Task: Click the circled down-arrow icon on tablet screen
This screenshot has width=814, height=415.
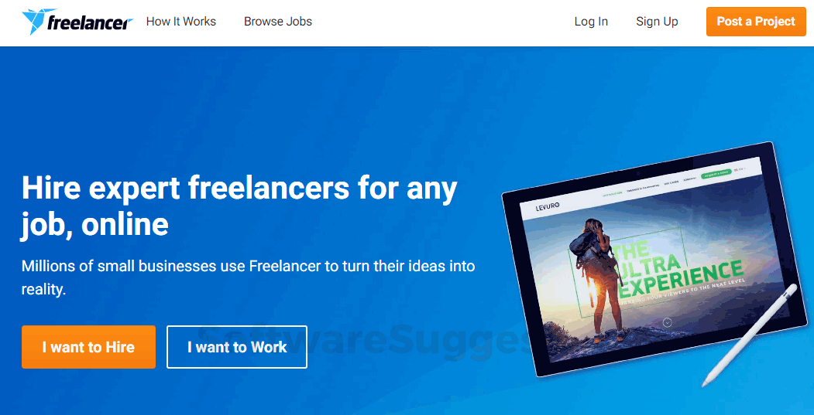Action: [x=668, y=321]
